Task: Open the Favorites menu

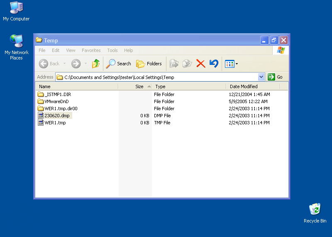Action: click(91, 50)
